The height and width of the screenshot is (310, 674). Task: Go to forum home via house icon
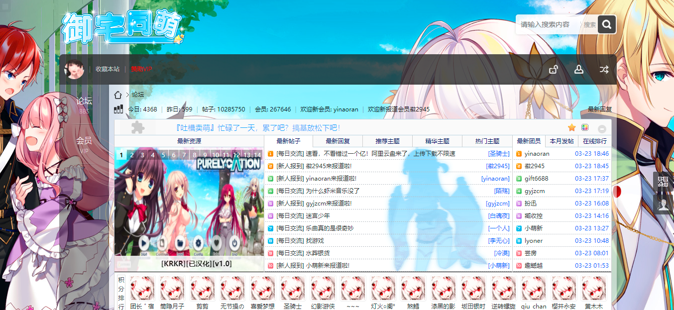tap(118, 95)
